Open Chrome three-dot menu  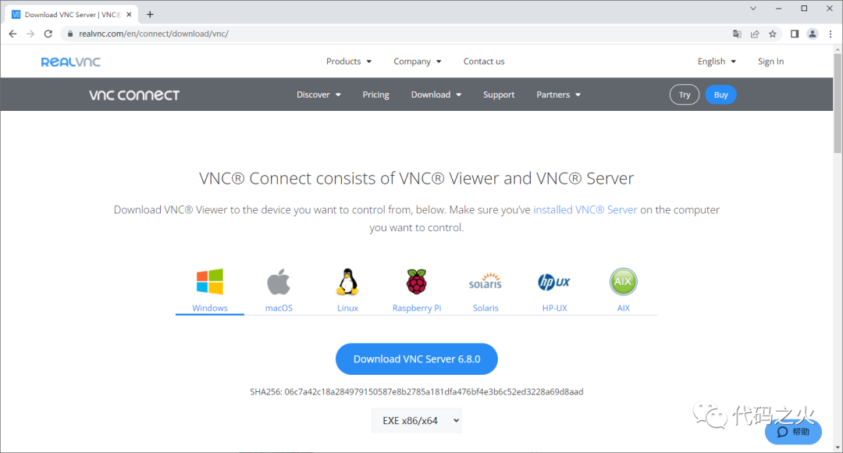pos(831,34)
